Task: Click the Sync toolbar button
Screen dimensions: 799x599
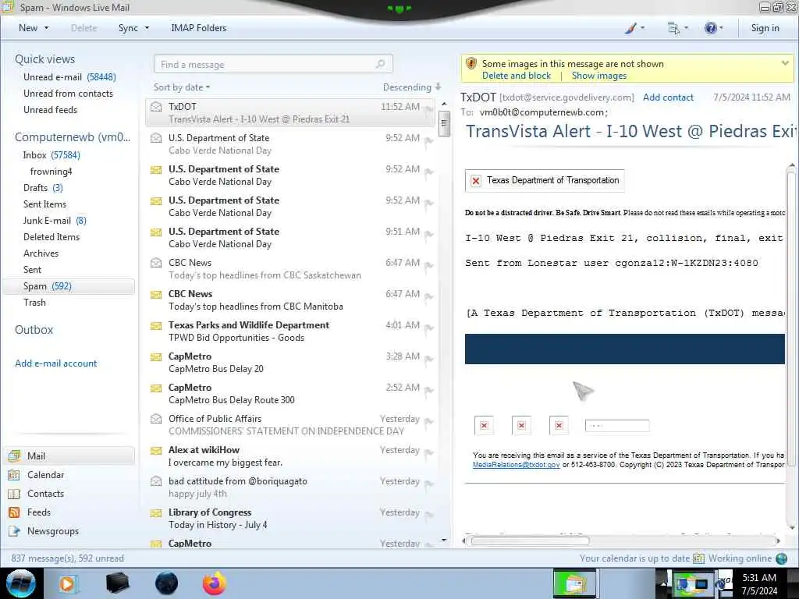Action: click(x=128, y=28)
